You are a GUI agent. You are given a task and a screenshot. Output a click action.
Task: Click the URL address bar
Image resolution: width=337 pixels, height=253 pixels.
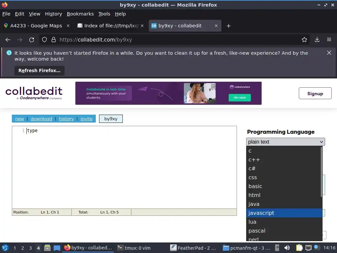174,40
